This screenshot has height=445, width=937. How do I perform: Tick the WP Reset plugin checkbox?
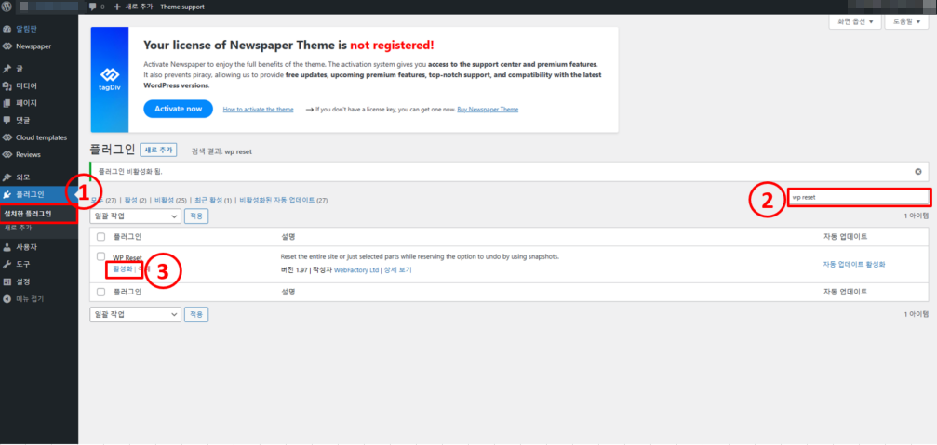(x=101, y=256)
